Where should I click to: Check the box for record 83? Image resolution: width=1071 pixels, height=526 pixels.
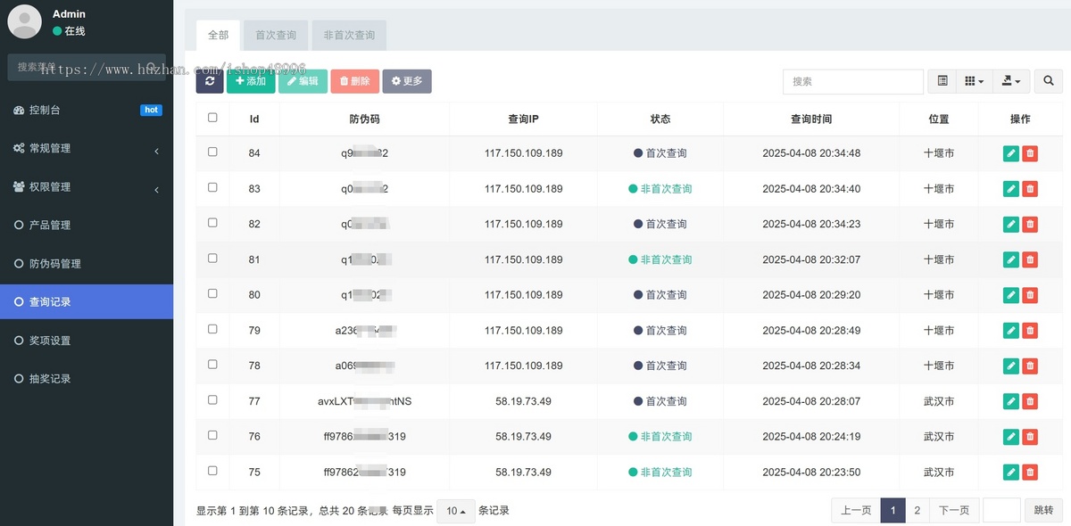(x=212, y=187)
